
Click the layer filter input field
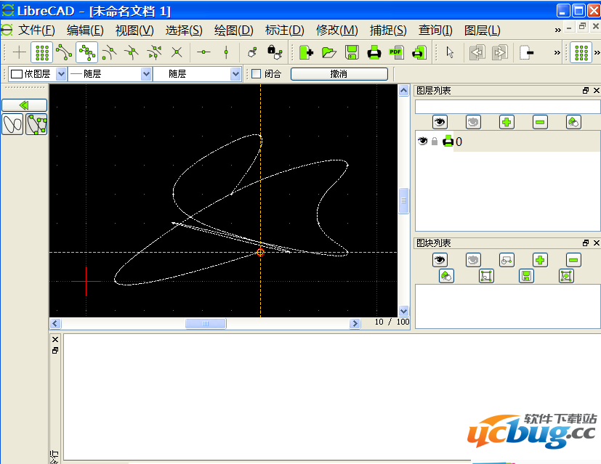[507, 107]
